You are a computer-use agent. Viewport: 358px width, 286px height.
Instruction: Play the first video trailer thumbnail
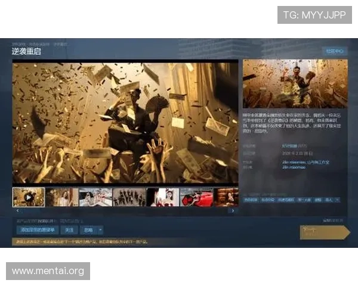click(29, 197)
